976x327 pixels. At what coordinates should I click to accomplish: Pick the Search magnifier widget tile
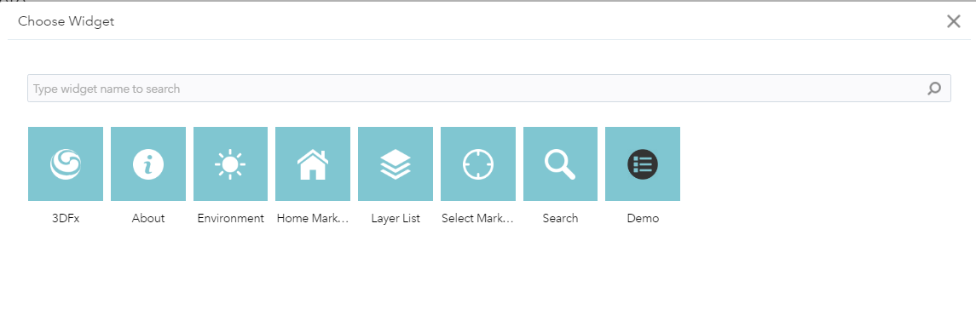tap(560, 164)
